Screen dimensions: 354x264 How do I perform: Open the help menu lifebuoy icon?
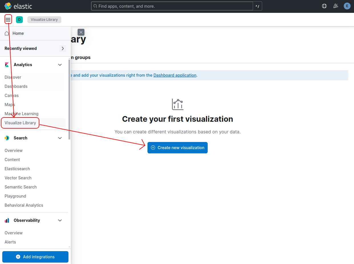[324, 6]
